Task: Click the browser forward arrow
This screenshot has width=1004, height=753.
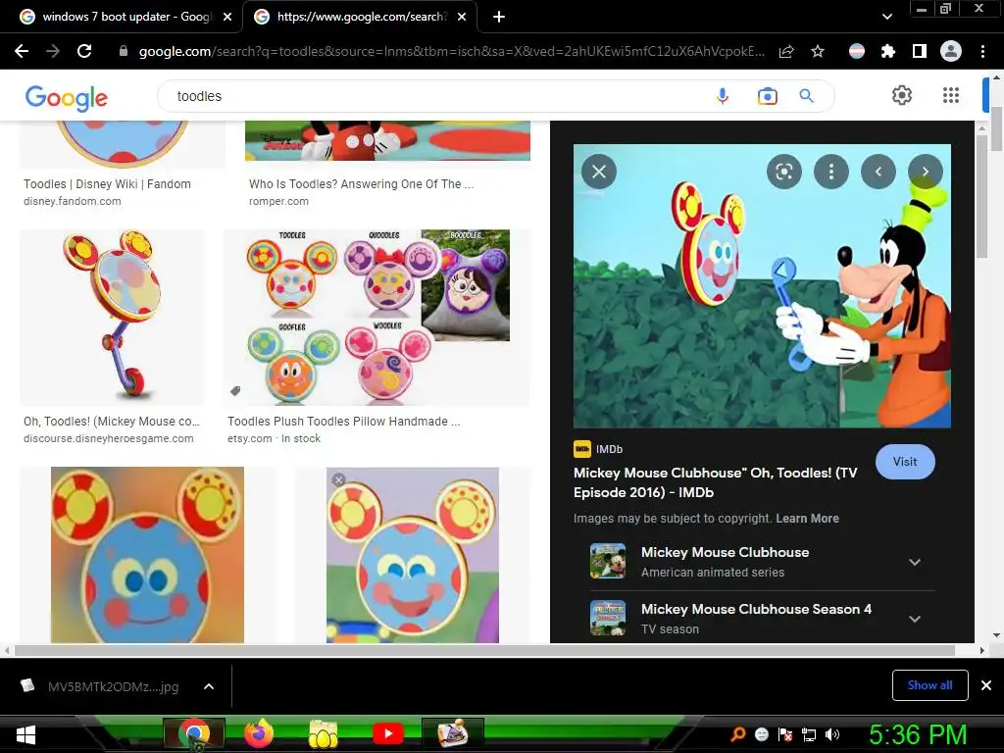Action: click(x=53, y=51)
